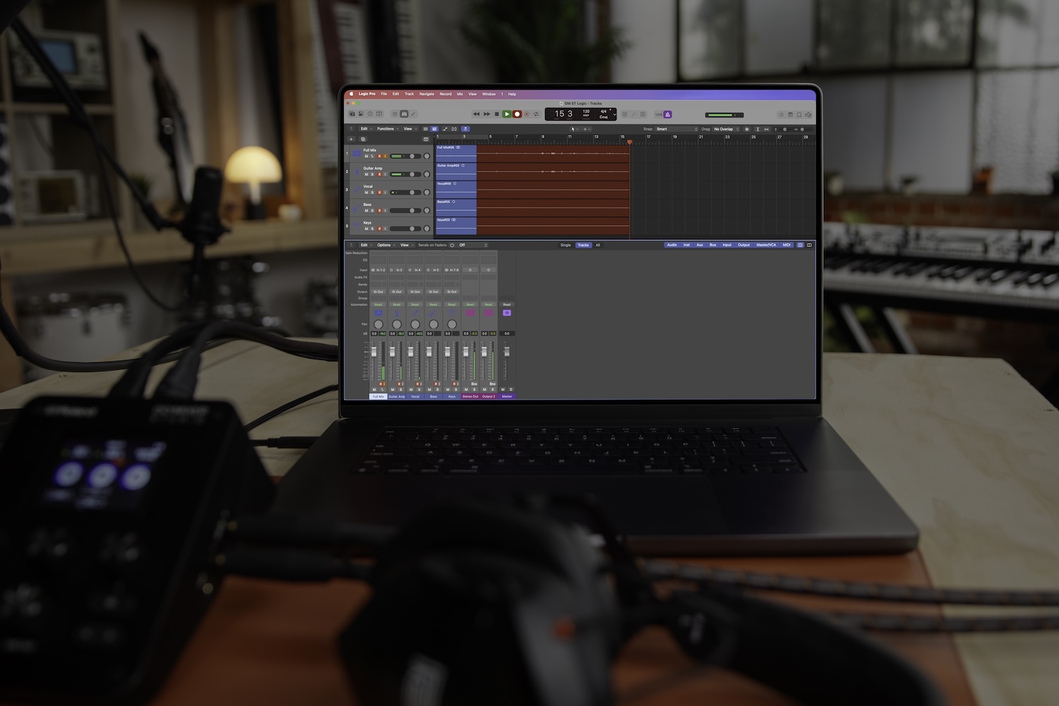Solo the Vocal track in track header
1059x706 pixels.
(373, 193)
